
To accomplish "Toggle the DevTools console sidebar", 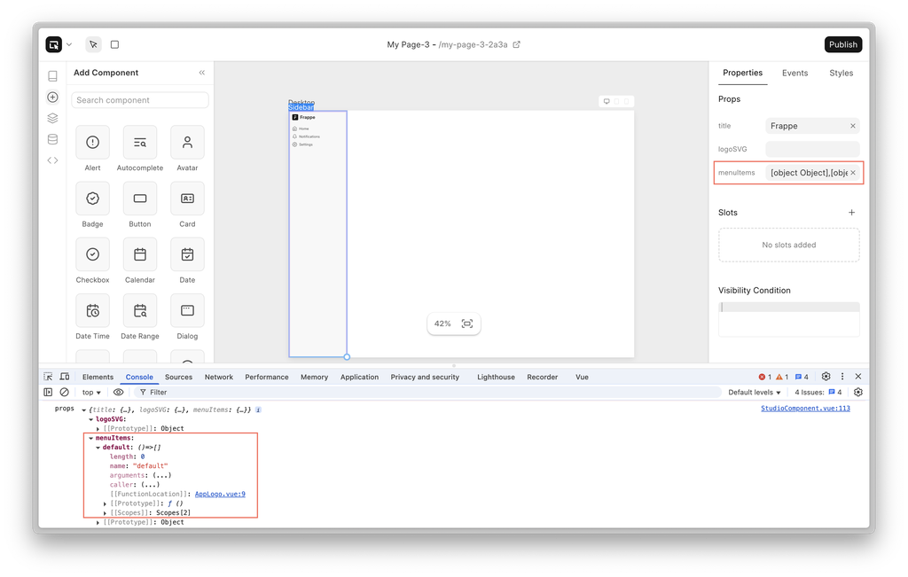I will click(48, 392).
